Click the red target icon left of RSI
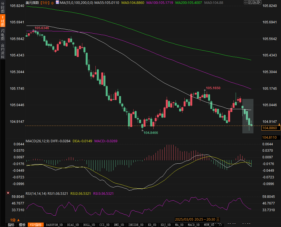 point(8,193)
